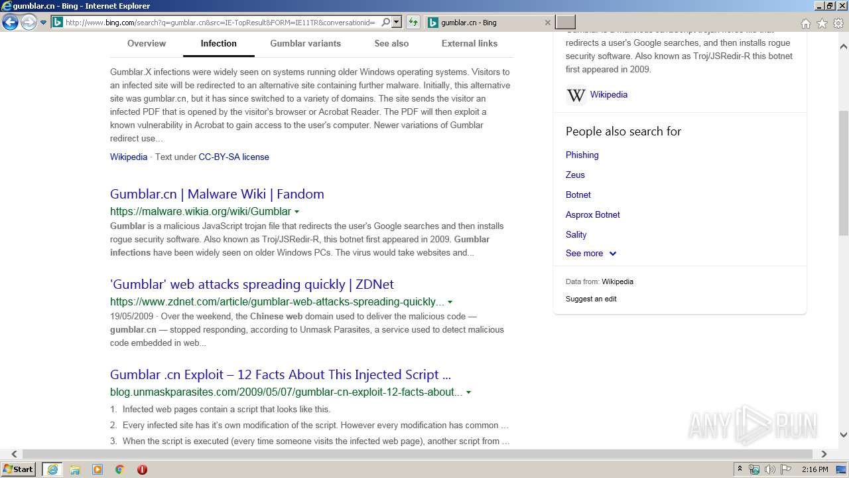The image size is (849, 478).
Task: Open the Gumblar variants tab
Action: (x=306, y=43)
